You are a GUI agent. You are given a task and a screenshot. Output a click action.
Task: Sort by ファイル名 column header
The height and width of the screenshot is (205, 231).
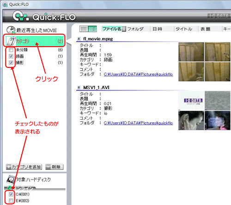pyautogui.click(x=112, y=29)
